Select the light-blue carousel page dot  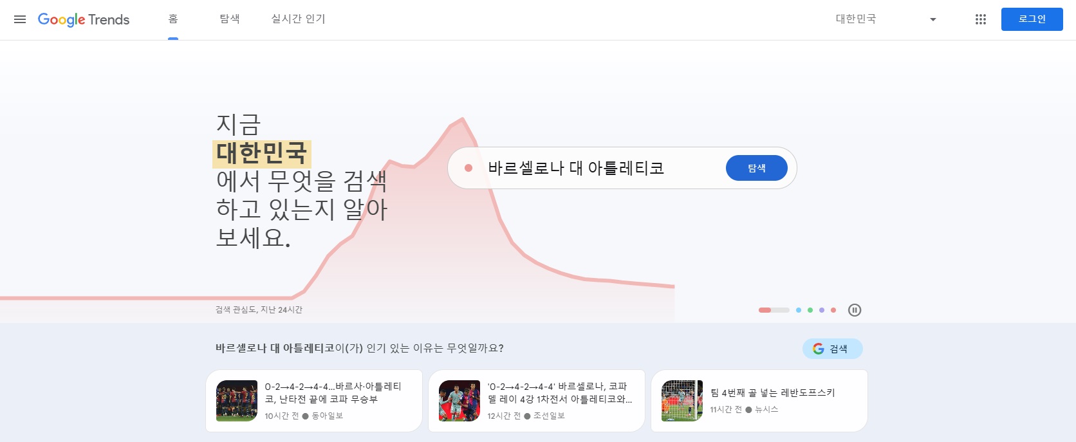coord(798,310)
